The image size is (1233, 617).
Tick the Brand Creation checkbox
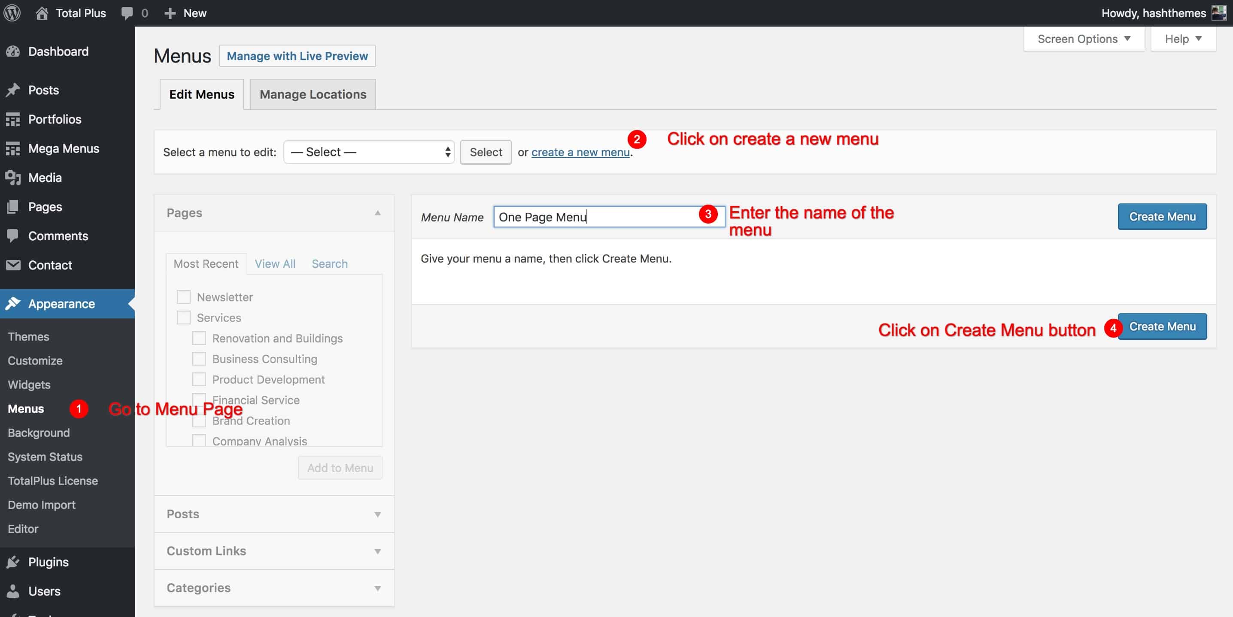pos(199,420)
